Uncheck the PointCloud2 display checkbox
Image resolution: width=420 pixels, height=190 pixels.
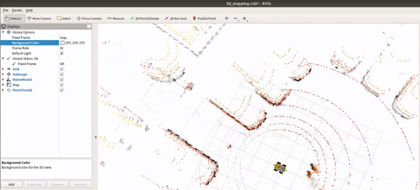coord(62,90)
